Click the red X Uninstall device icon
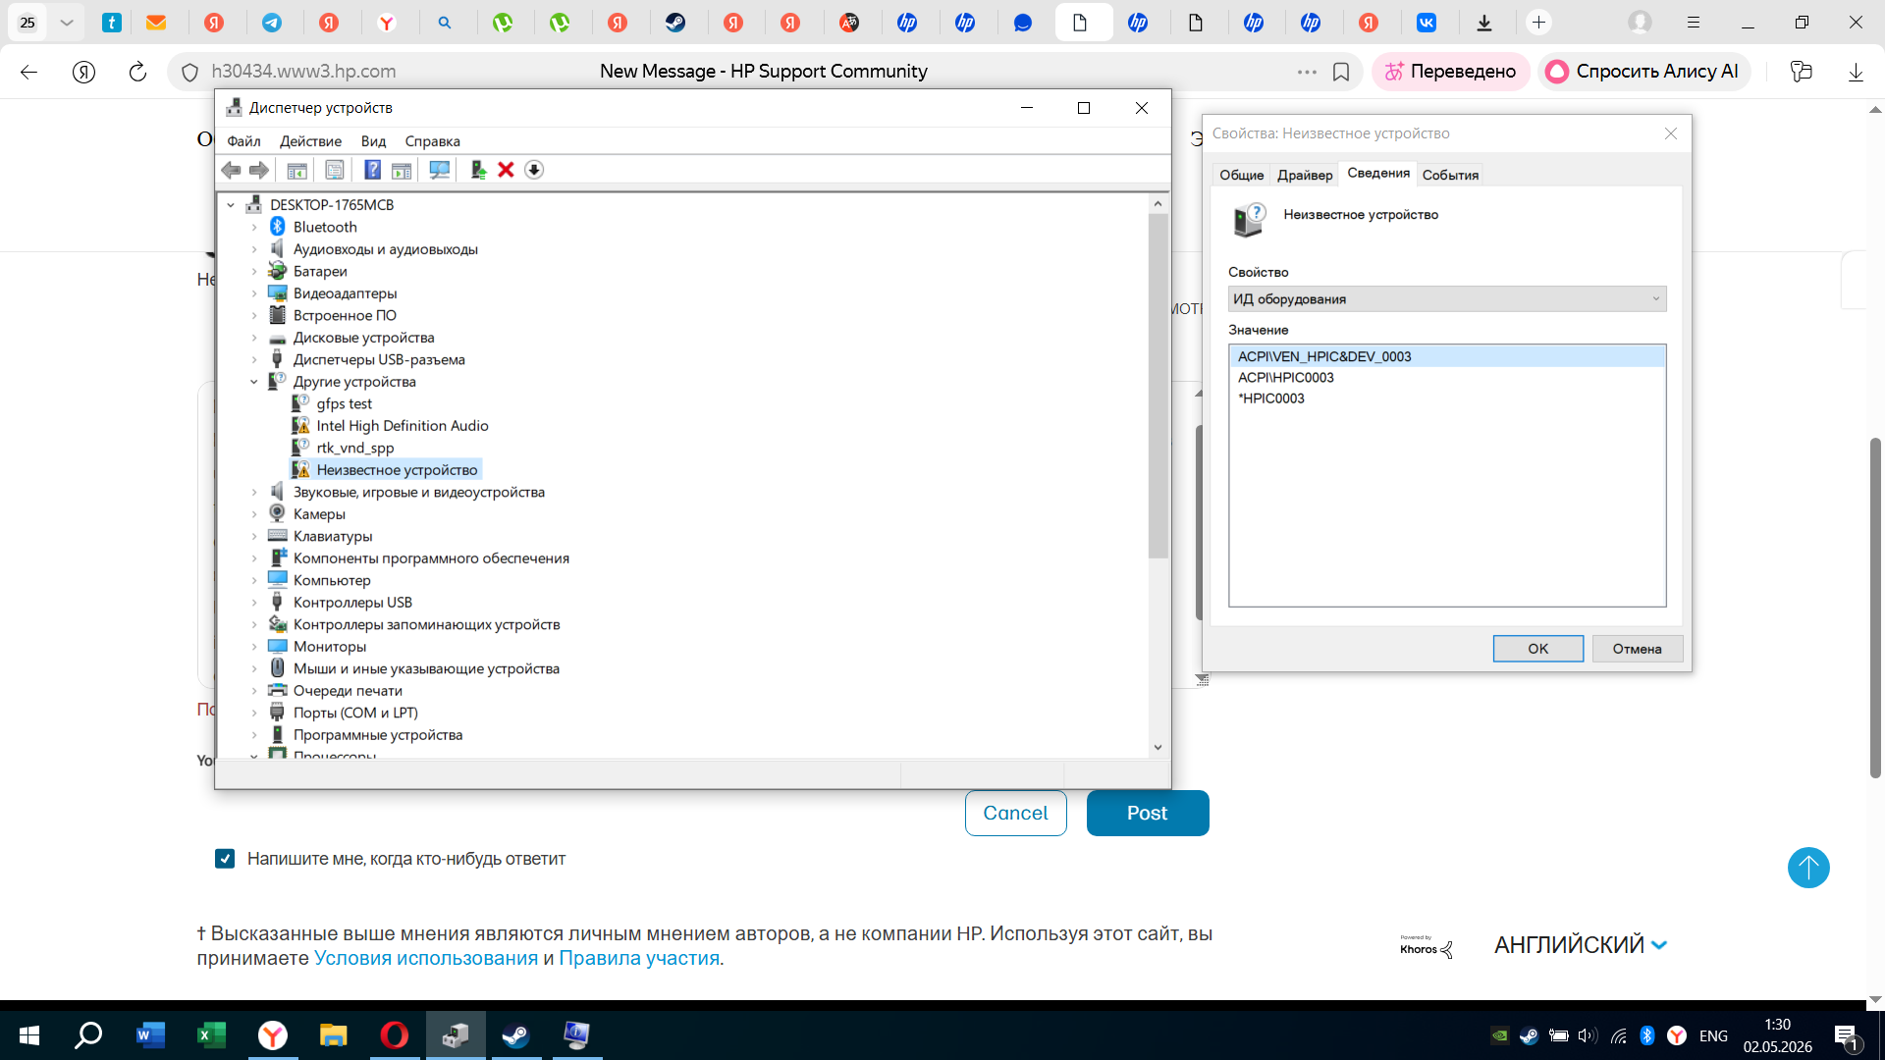Viewport: 1885px width, 1060px height. 506,170
